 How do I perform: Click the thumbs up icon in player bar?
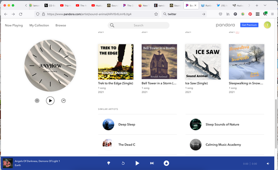[x=166, y=163]
